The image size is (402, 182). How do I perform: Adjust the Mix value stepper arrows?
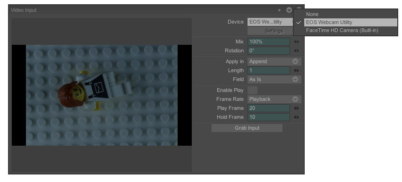click(296, 41)
